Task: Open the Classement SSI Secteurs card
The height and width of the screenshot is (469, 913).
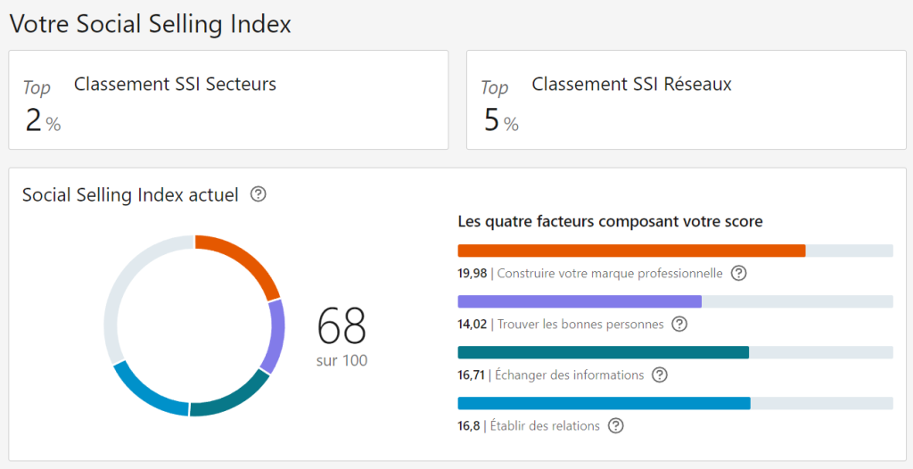Action: coord(228,100)
